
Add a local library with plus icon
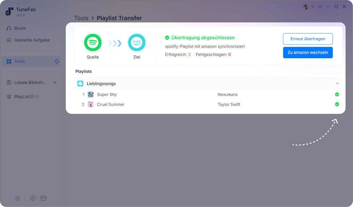55,82
